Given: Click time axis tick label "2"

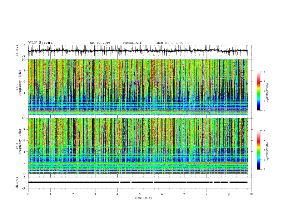Looking at the screenshot, I should pyautogui.click(x=73, y=194).
